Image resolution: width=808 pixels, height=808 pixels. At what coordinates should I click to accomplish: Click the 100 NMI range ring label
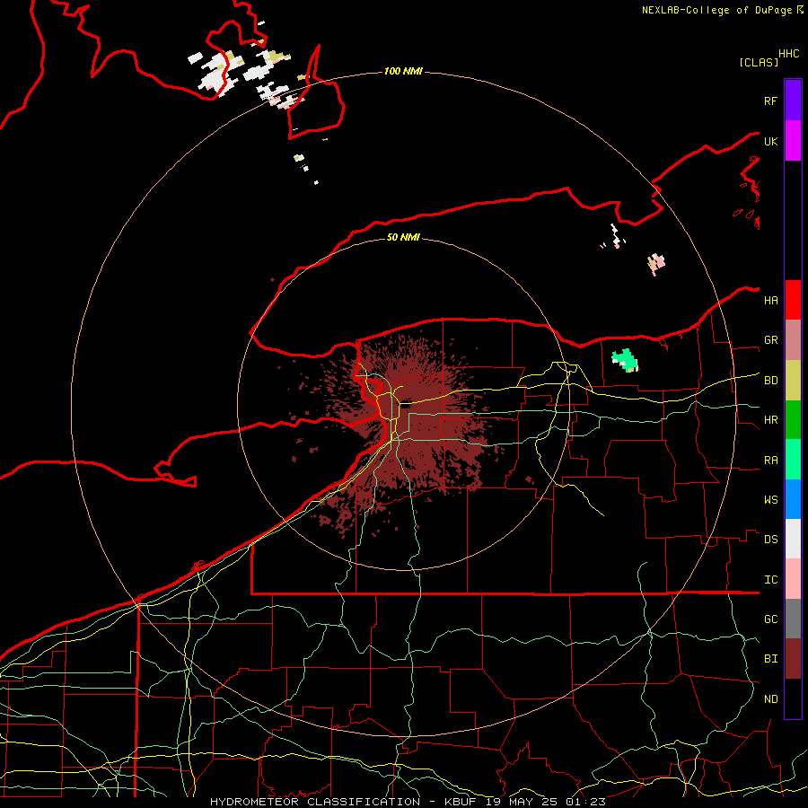(403, 71)
